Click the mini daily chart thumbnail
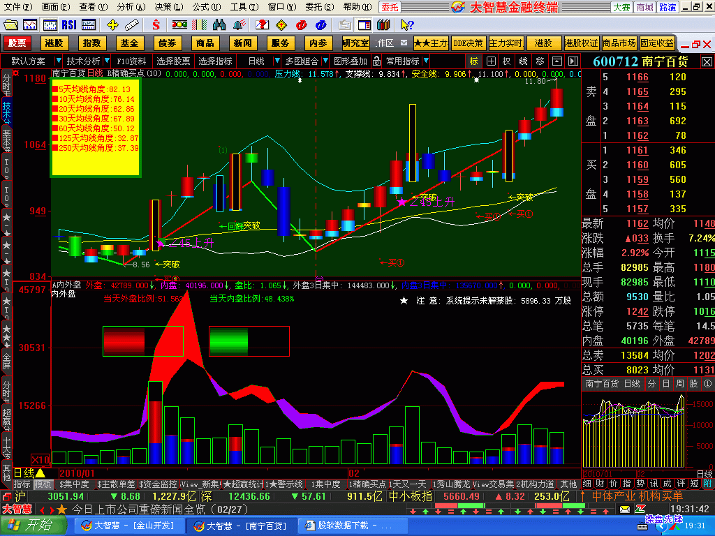This screenshot has width=715, height=536. pyautogui.click(x=634, y=430)
